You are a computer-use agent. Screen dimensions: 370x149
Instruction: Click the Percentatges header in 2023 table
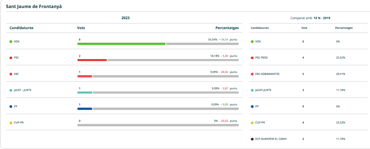point(227,28)
